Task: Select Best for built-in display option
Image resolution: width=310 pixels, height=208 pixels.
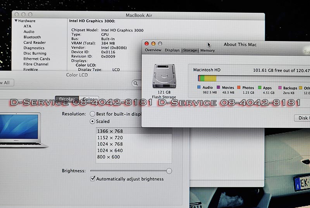Action: [92, 114]
